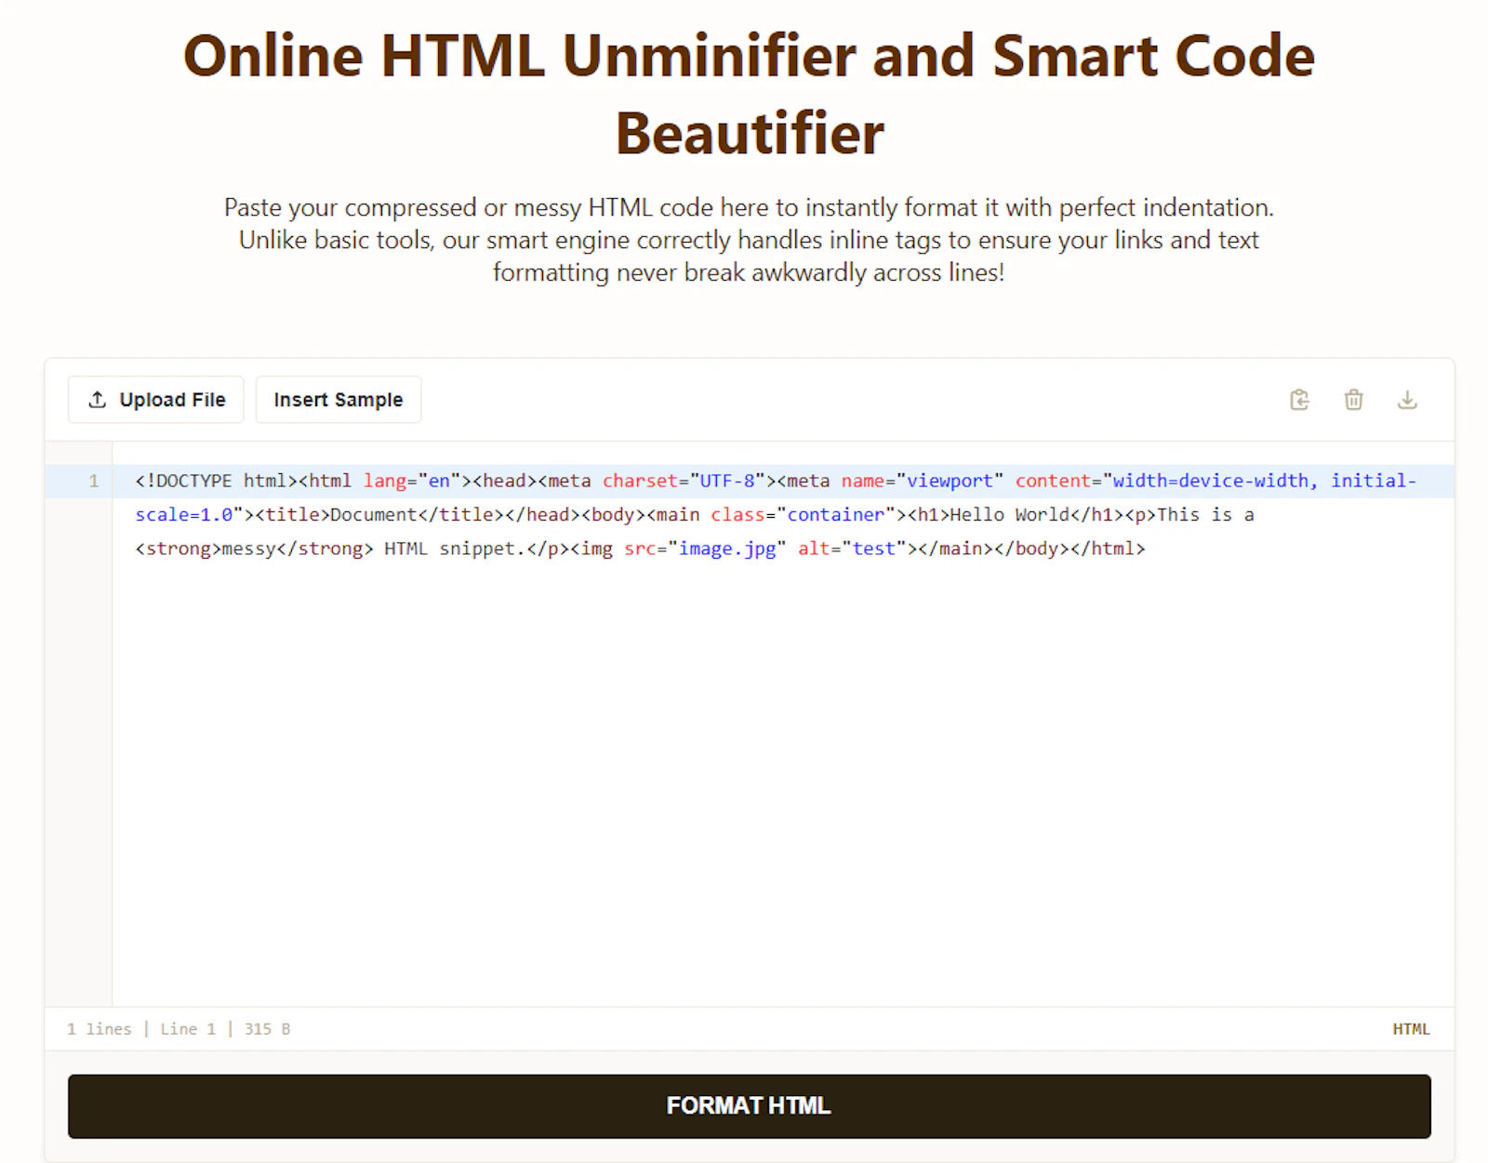This screenshot has height=1163, width=1488.
Task: Click the FORMAT HTML button
Action: [749, 1106]
